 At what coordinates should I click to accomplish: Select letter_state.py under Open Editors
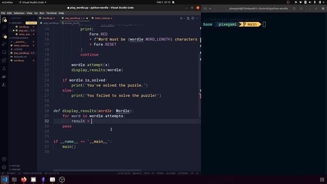(25, 34)
